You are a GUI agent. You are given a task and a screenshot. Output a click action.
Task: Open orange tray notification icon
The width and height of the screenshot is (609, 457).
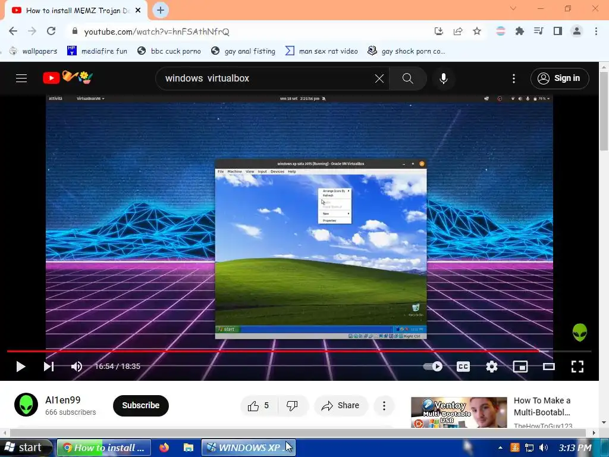click(515, 447)
